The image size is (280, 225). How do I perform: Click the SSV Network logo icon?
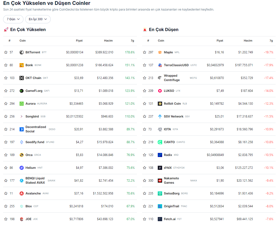(160, 116)
